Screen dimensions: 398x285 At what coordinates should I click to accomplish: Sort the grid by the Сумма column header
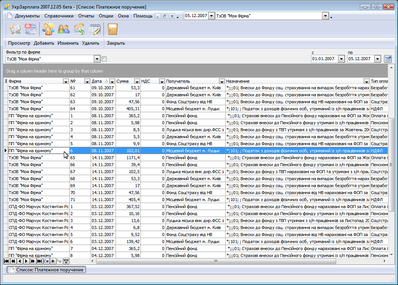[123, 81]
